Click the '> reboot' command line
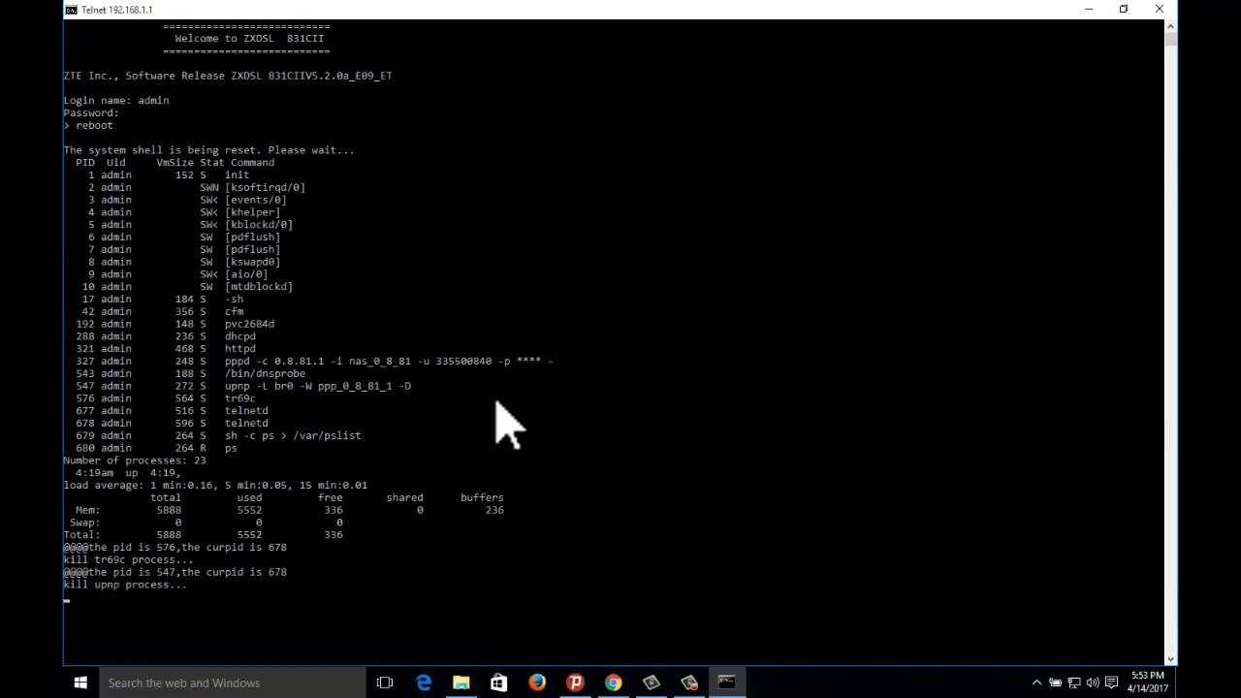The image size is (1241, 698). pyautogui.click(x=88, y=125)
